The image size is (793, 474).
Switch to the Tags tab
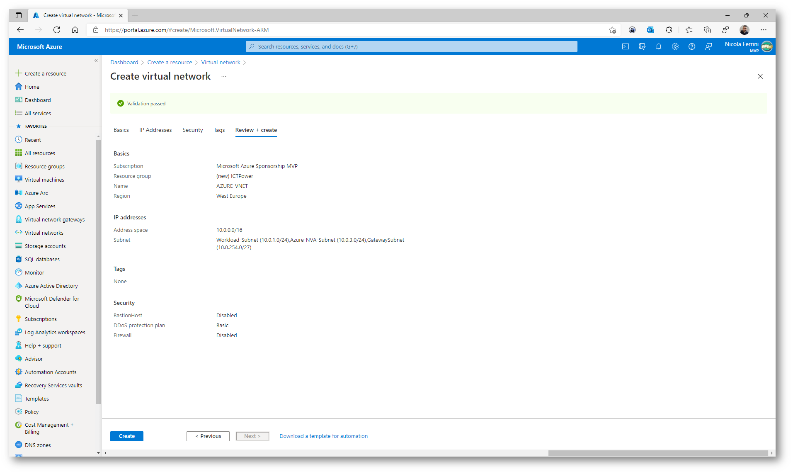pyautogui.click(x=219, y=130)
